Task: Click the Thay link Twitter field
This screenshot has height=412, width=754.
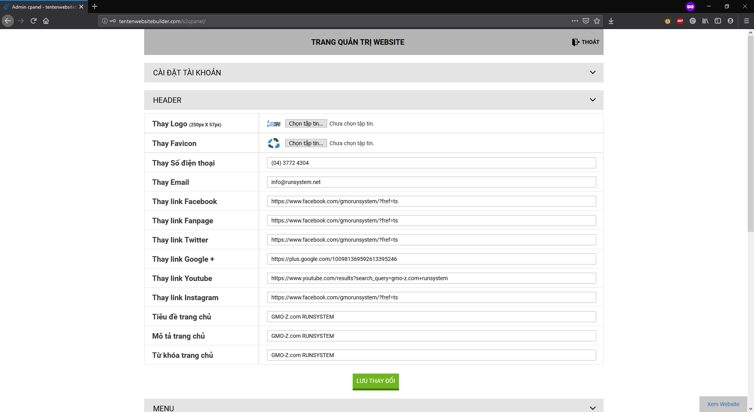Action: coord(432,240)
